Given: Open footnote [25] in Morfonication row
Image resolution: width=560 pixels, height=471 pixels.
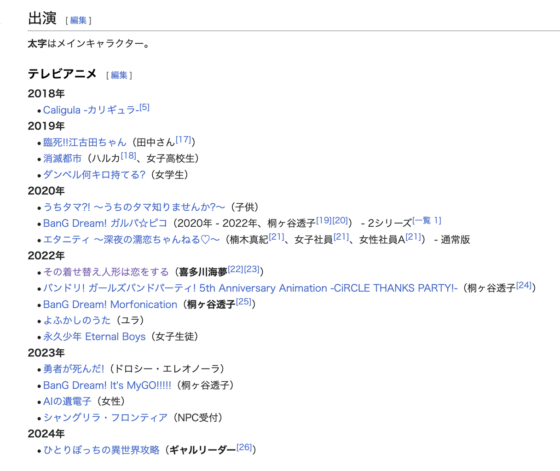Looking at the screenshot, I should 243,302.
